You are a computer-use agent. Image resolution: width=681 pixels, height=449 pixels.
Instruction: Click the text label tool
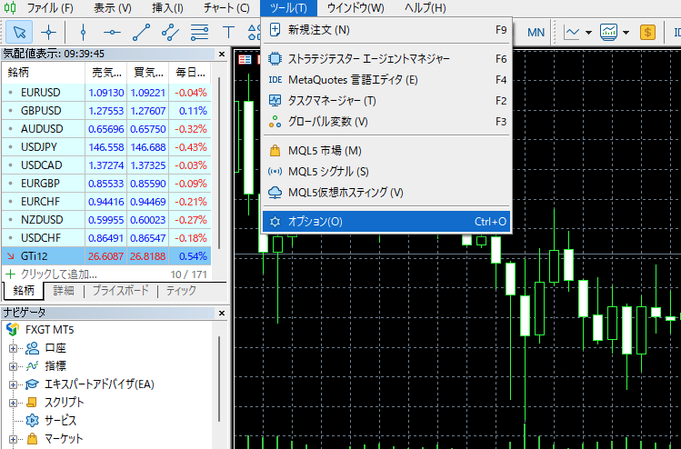227,33
